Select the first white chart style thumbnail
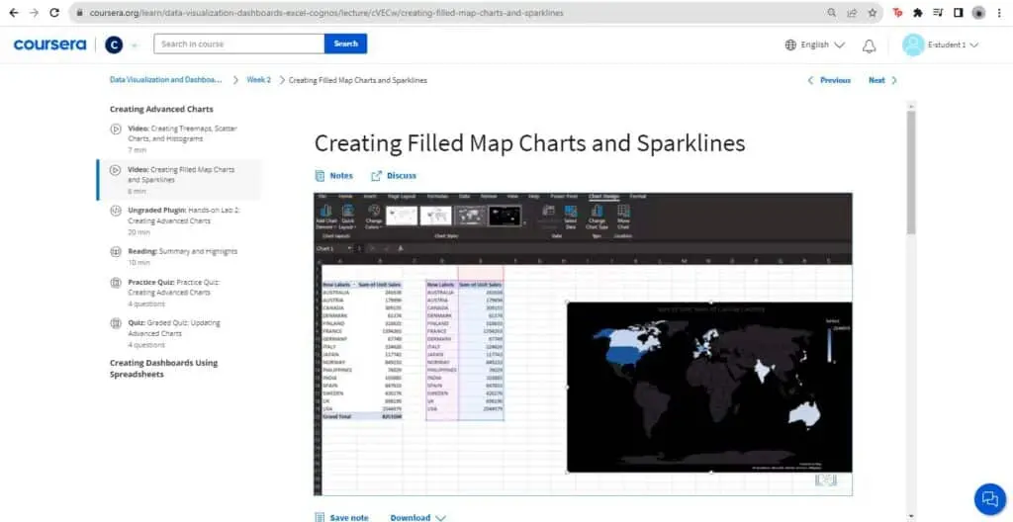 point(402,216)
